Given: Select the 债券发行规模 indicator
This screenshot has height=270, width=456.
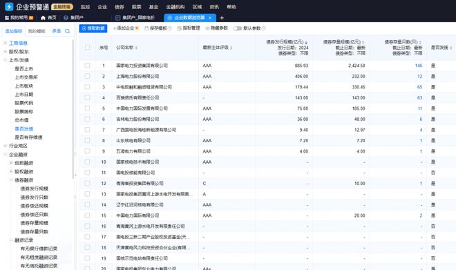Looking at the screenshot, I should pyautogui.click(x=35, y=189).
